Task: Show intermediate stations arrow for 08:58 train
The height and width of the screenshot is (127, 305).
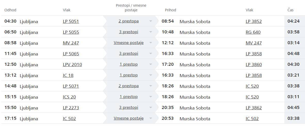Action: (x=151, y=43)
